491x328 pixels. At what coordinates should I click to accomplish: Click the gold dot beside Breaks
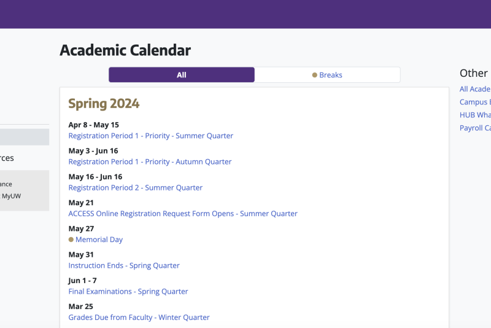point(315,75)
